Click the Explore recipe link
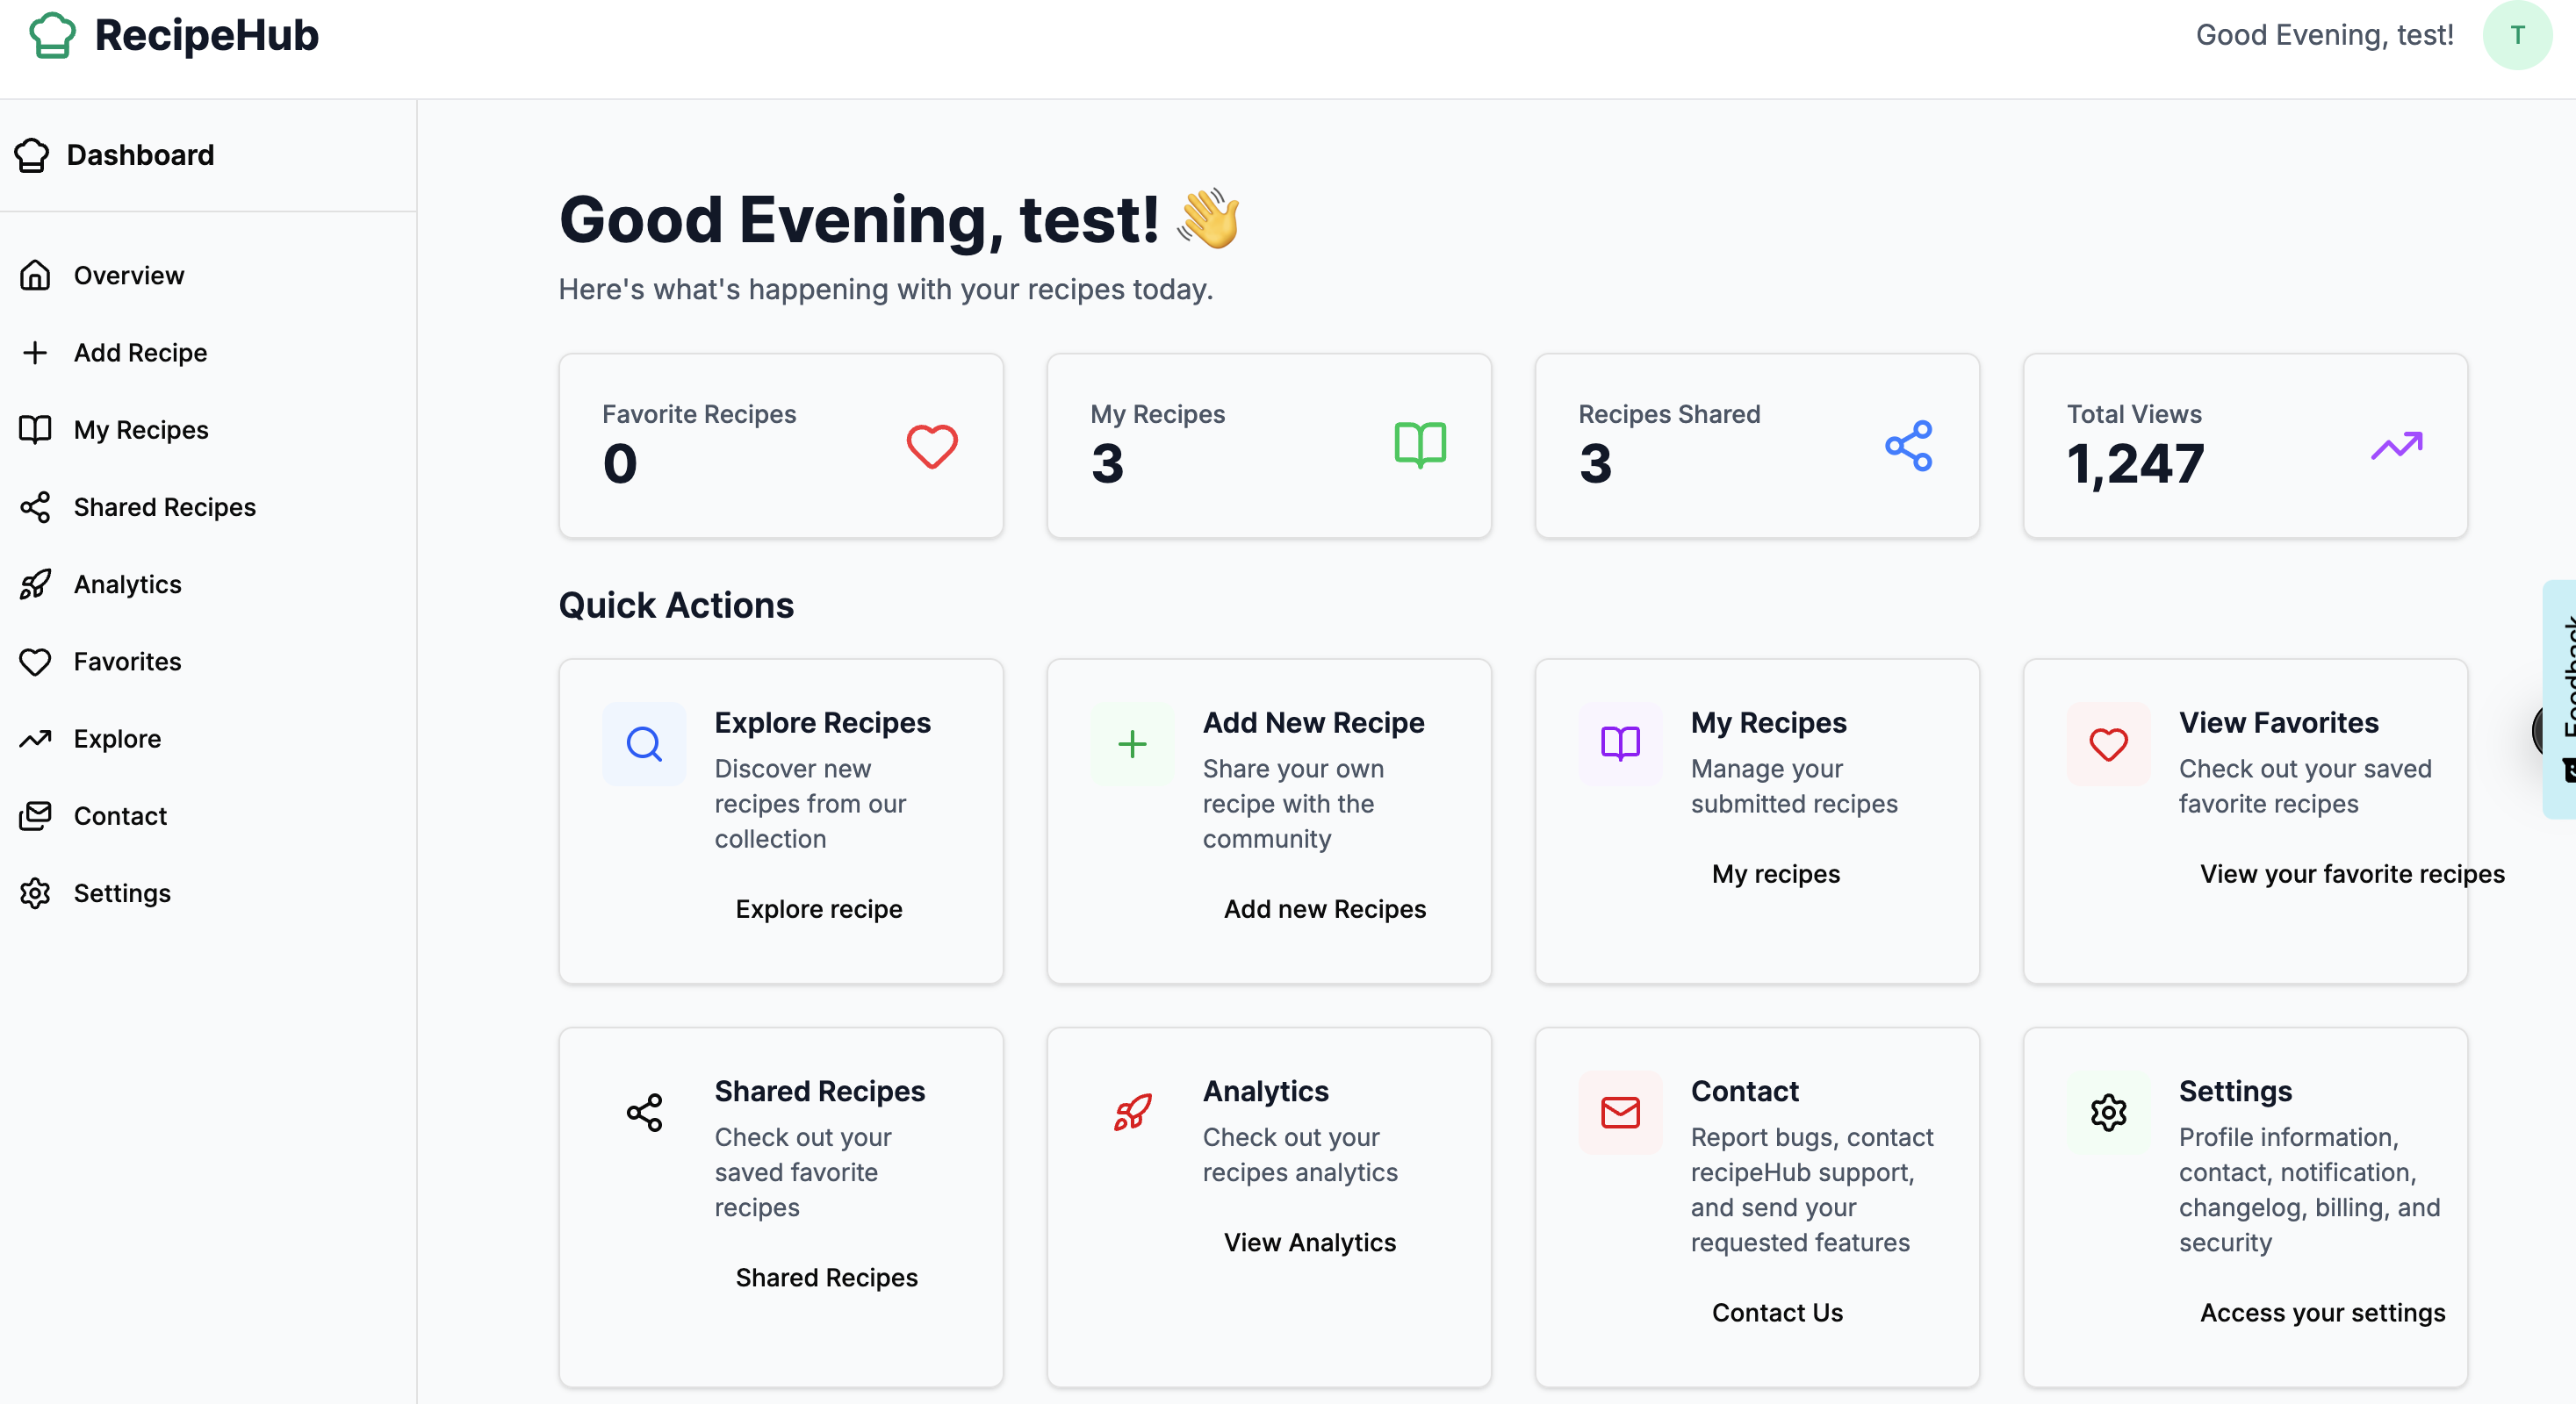2576x1404 pixels. (818, 909)
